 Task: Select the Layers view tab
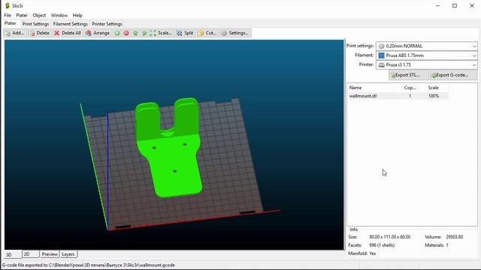[68, 254]
